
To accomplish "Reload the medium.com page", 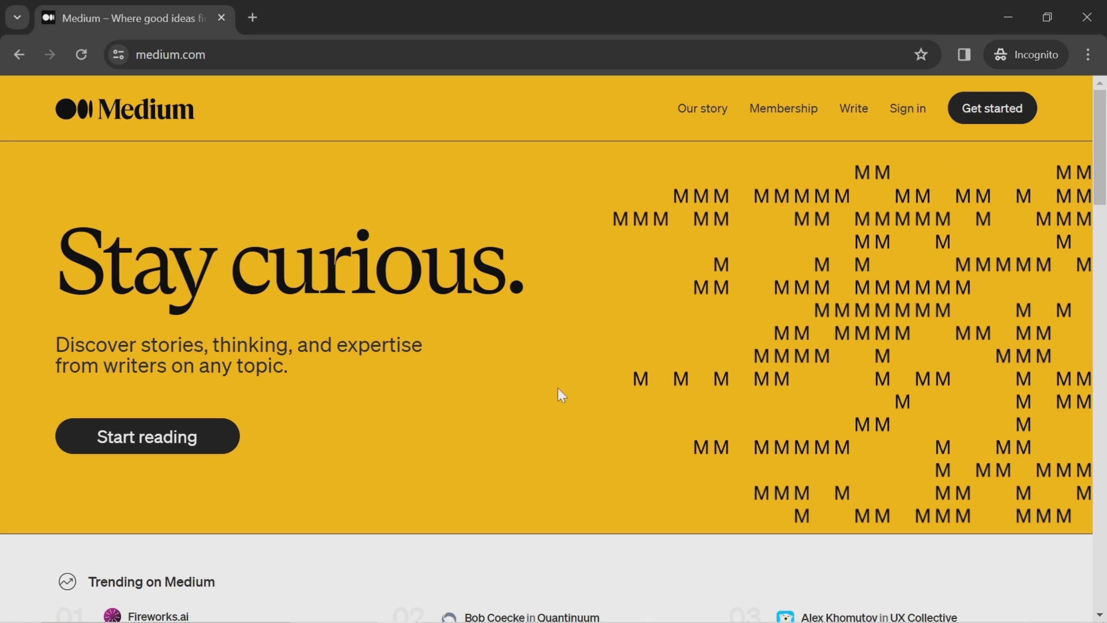I will tap(81, 55).
